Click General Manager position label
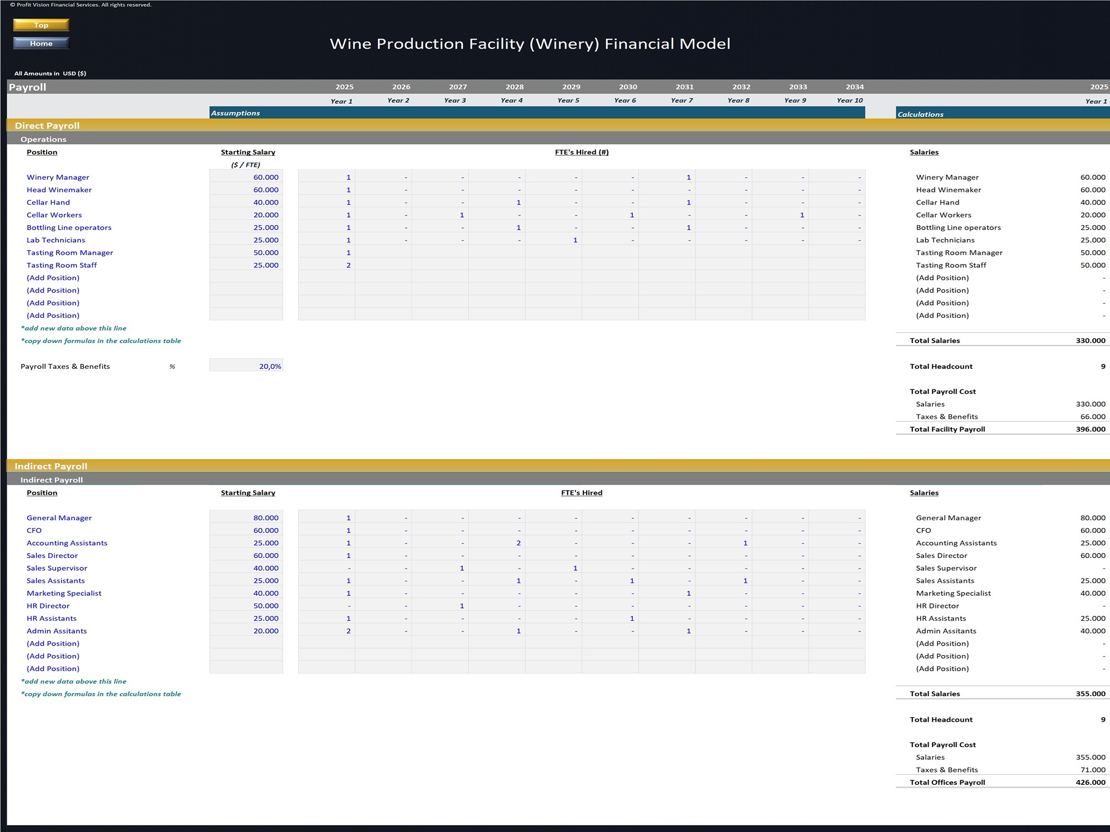The width and height of the screenshot is (1110, 832). 59,518
